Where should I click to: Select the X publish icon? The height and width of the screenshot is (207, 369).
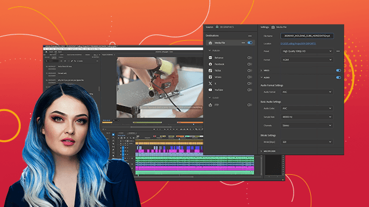tap(210, 83)
